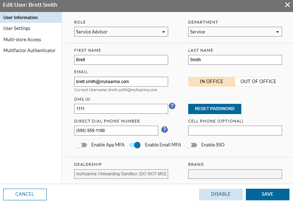This screenshot has height=201, width=293.
Task: Toggle Enable SSO switch
Action: 191,145
